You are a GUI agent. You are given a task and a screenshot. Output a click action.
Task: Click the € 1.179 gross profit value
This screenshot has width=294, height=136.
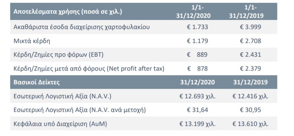[197, 41]
